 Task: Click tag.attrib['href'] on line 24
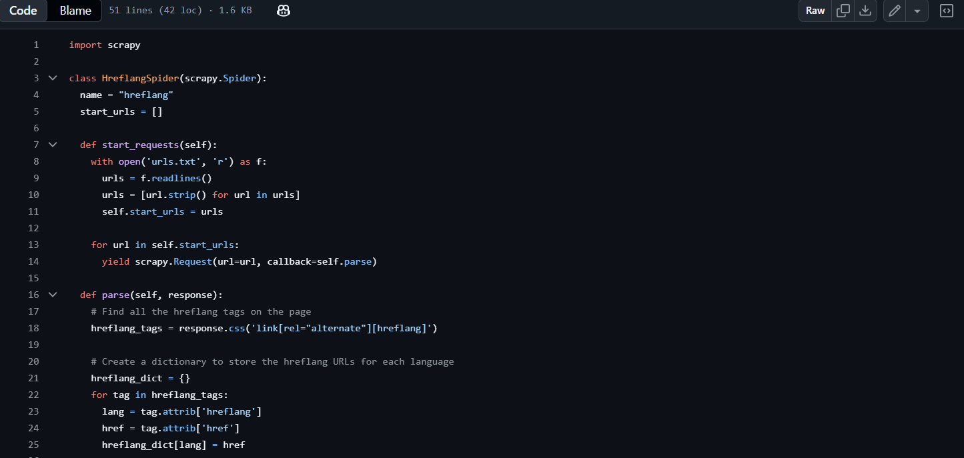[x=189, y=428]
